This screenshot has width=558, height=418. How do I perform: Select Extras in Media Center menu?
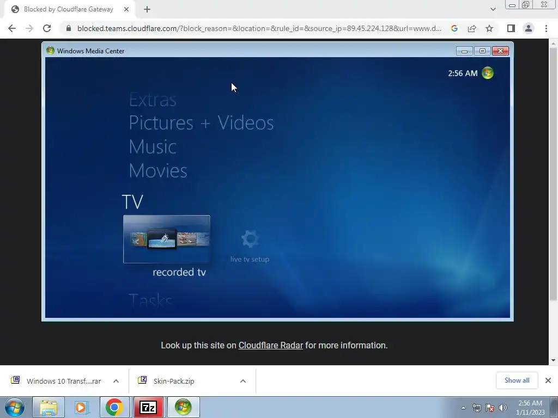tap(153, 100)
